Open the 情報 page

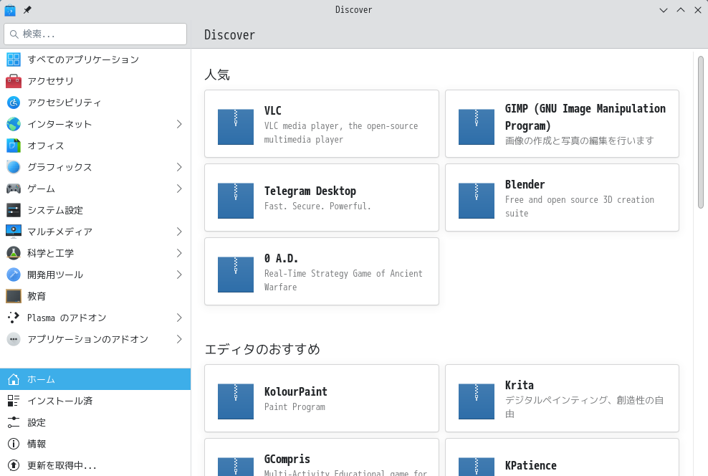(x=95, y=444)
